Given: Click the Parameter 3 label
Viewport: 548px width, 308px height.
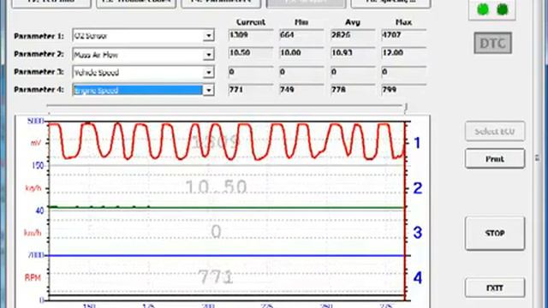Looking at the screenshot, I should coord(39,72).
